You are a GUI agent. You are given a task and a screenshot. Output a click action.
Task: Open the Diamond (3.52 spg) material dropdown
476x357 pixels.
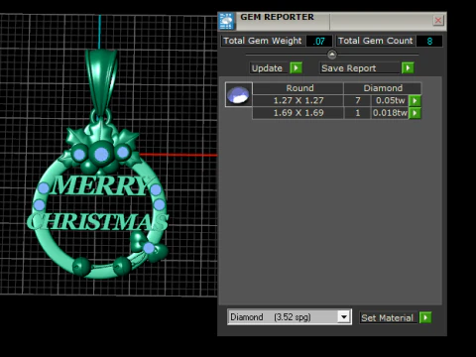344,317
